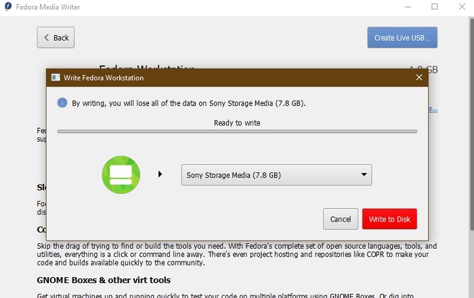Close the Write Fedora Workstation dialog

coord(419,78)
